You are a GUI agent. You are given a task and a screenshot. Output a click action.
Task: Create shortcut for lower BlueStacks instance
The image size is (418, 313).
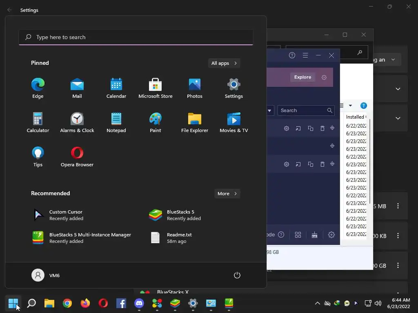pyautogui.click(x=298, y=164)
